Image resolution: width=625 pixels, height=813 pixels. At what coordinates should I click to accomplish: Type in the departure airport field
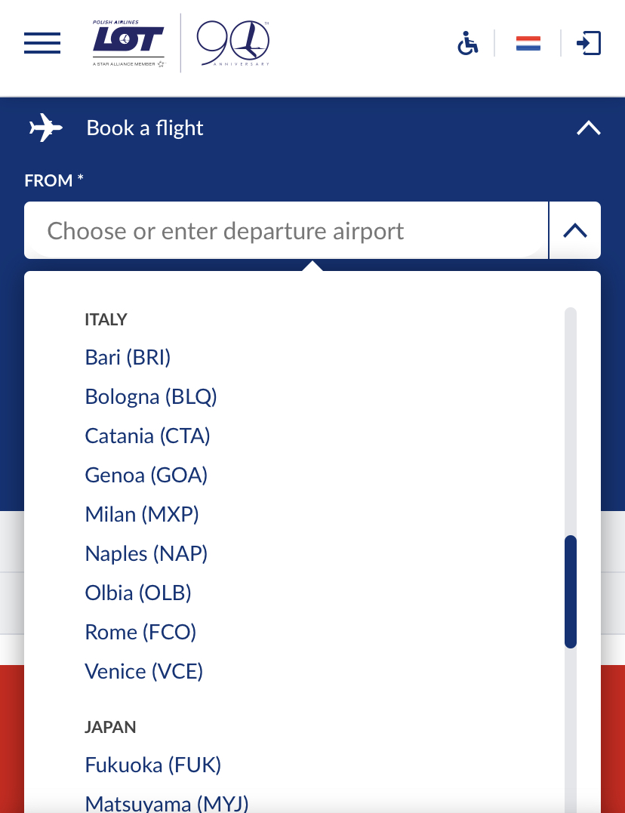tap(287, 230)
